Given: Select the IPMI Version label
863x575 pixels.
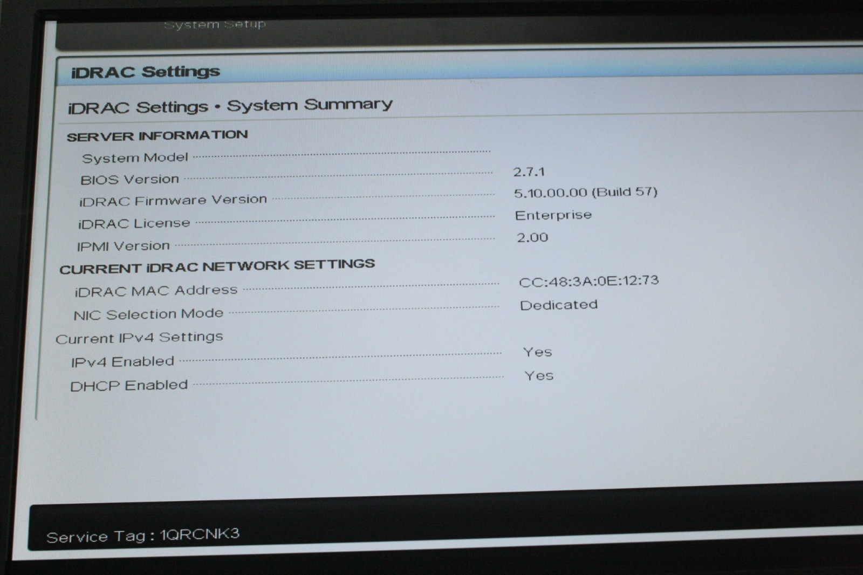Looking at the screenshot, I should pos(123,246).
